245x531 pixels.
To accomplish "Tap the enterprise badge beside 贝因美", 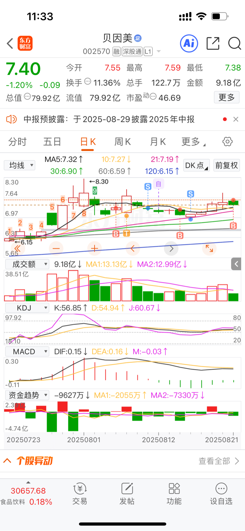I will [x=137, y=38].
